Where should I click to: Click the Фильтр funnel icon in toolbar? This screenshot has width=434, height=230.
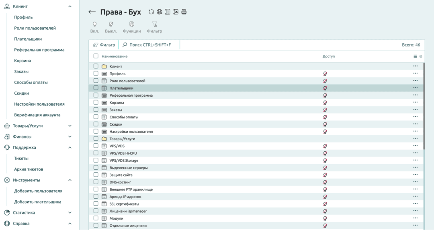(154, 24)
